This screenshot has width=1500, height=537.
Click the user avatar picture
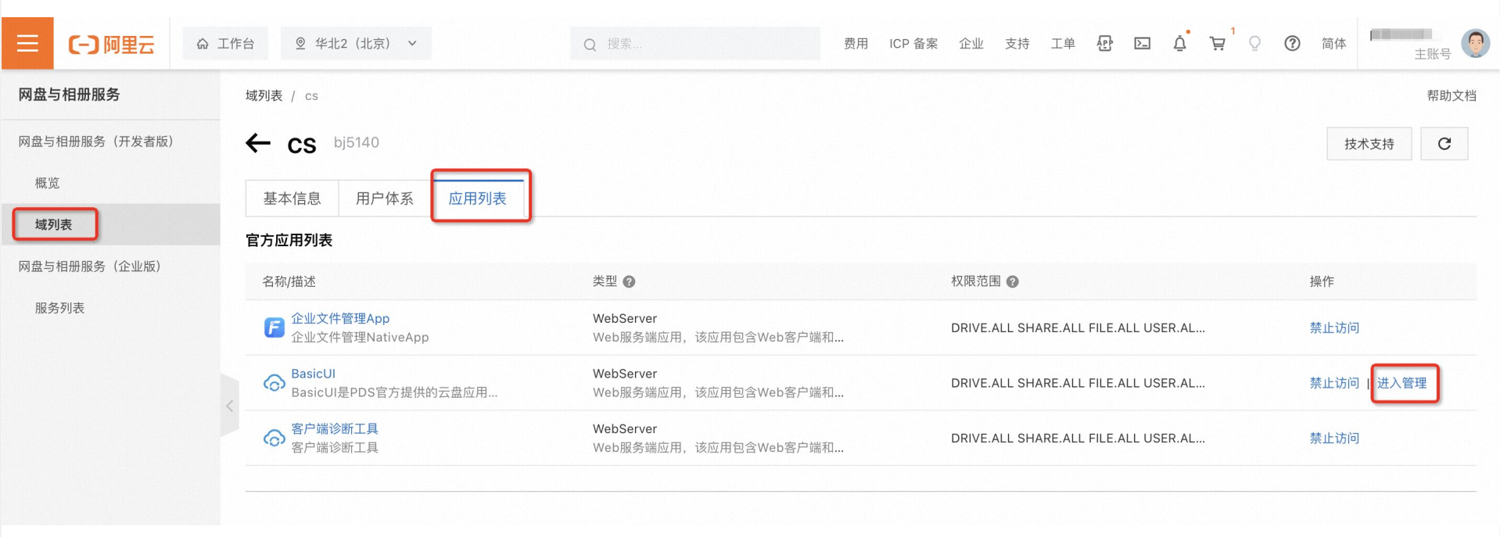(1475, 43)
